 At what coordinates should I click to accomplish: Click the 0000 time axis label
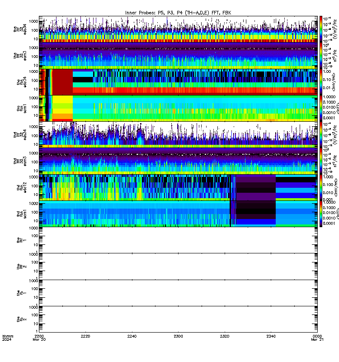(x=317, y=336)
